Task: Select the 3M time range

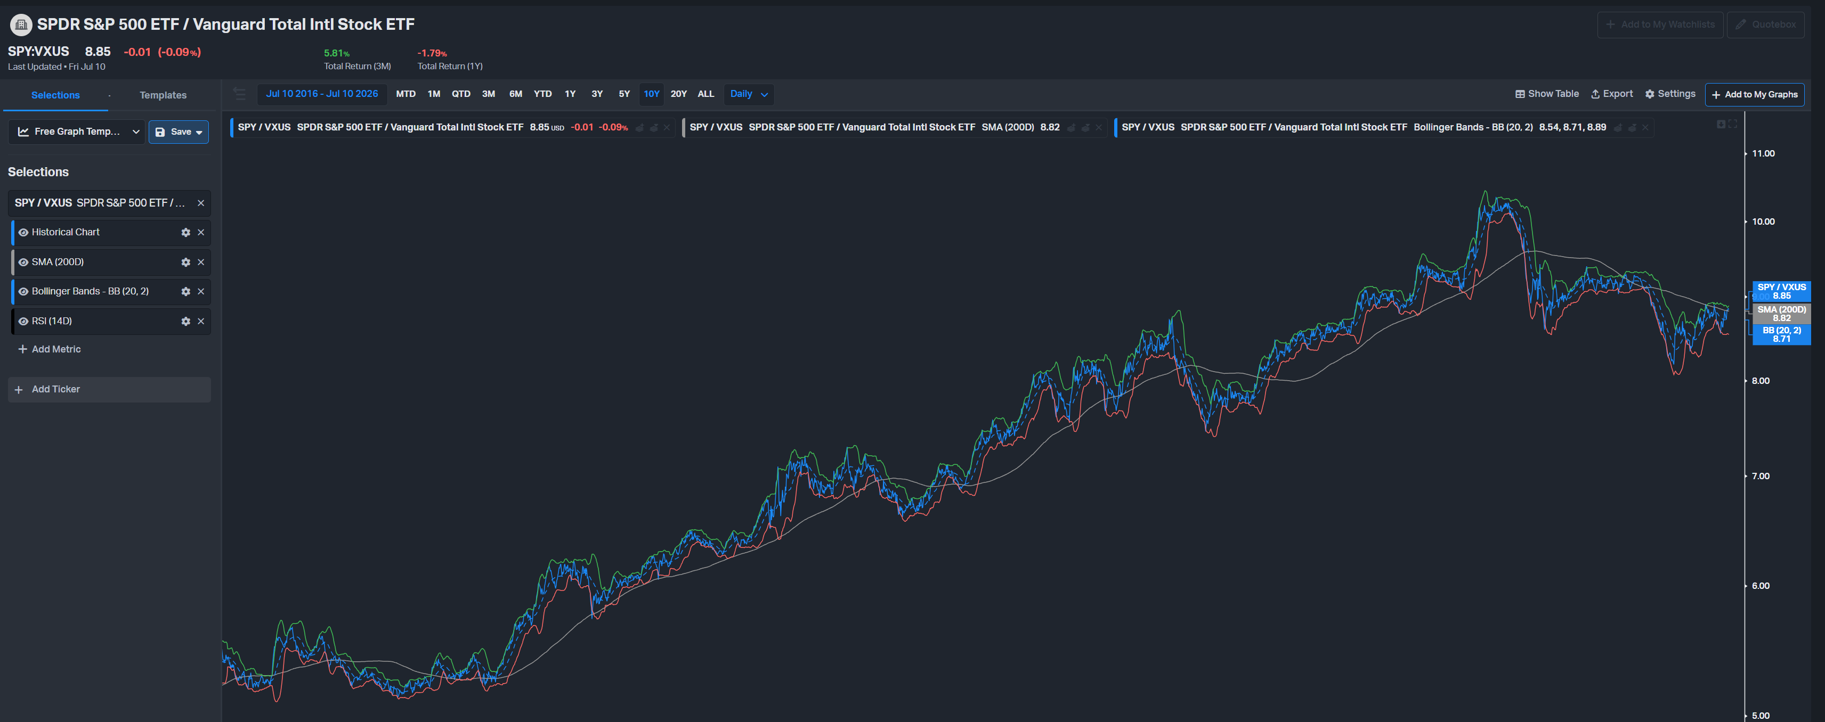Action: (x=489, y=94)
